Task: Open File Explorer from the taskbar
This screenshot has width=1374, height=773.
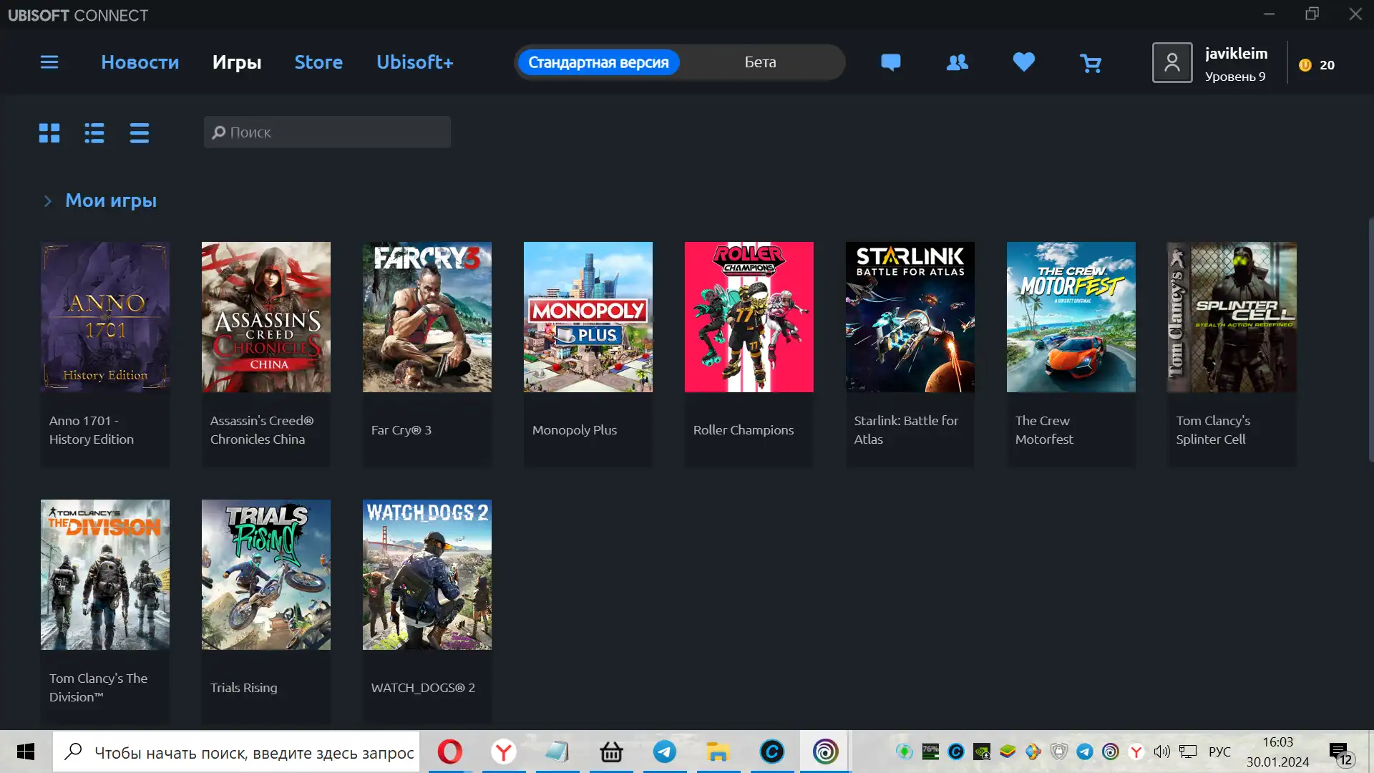Action: (x=718, y=752)
